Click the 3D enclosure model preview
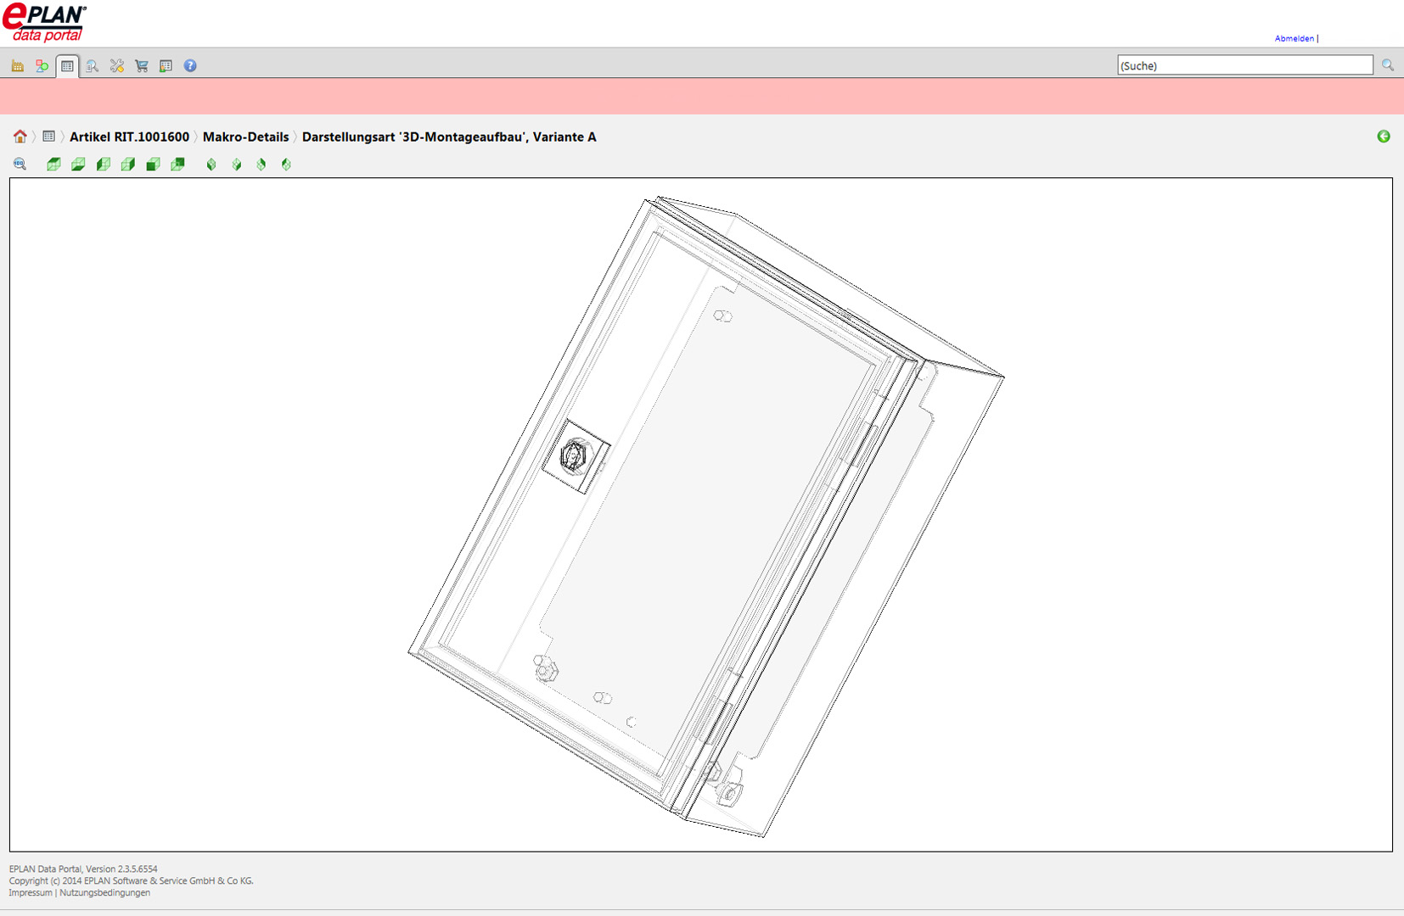1404x916 pixels. tap(706, 517)
